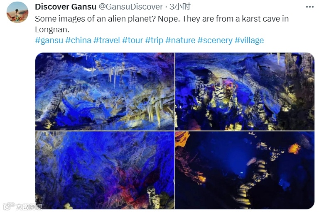Viewport: 324px width, 213px height.
Task: Click the tweet text about the karst cave
Action: (x=162, y=24)
